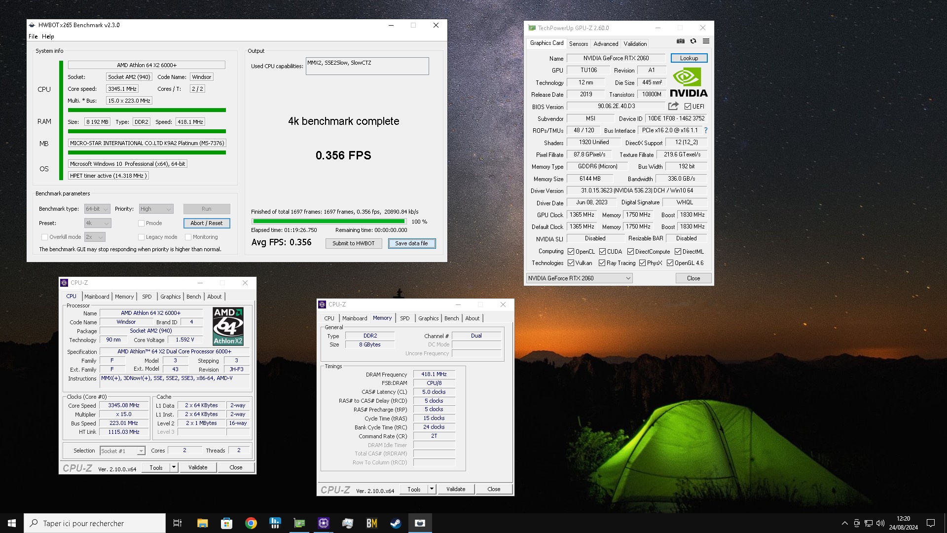The image size is (947, 533).
Task: Toggle the CUDA checkbox in GPU-Z
Action: 602,252
